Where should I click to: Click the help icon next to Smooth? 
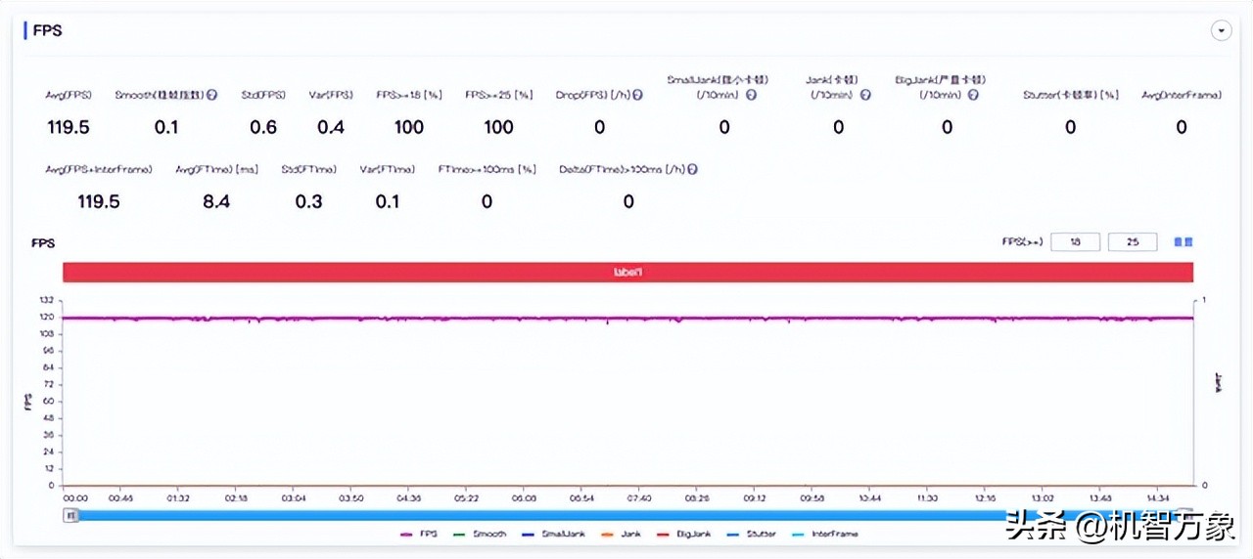tap(211, 96)
